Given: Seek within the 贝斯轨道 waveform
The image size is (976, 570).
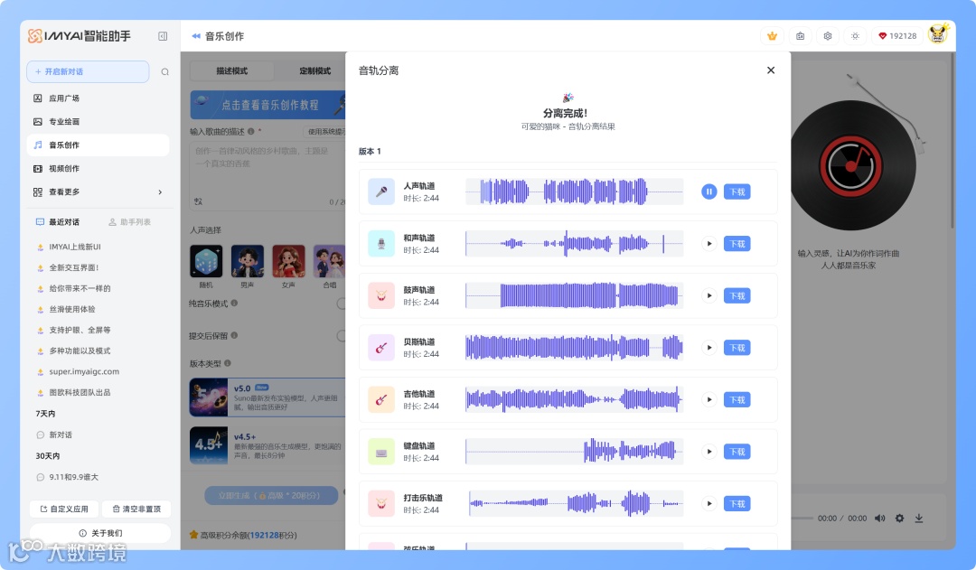Looking at the screenshot, I should [x=574, y=348].
